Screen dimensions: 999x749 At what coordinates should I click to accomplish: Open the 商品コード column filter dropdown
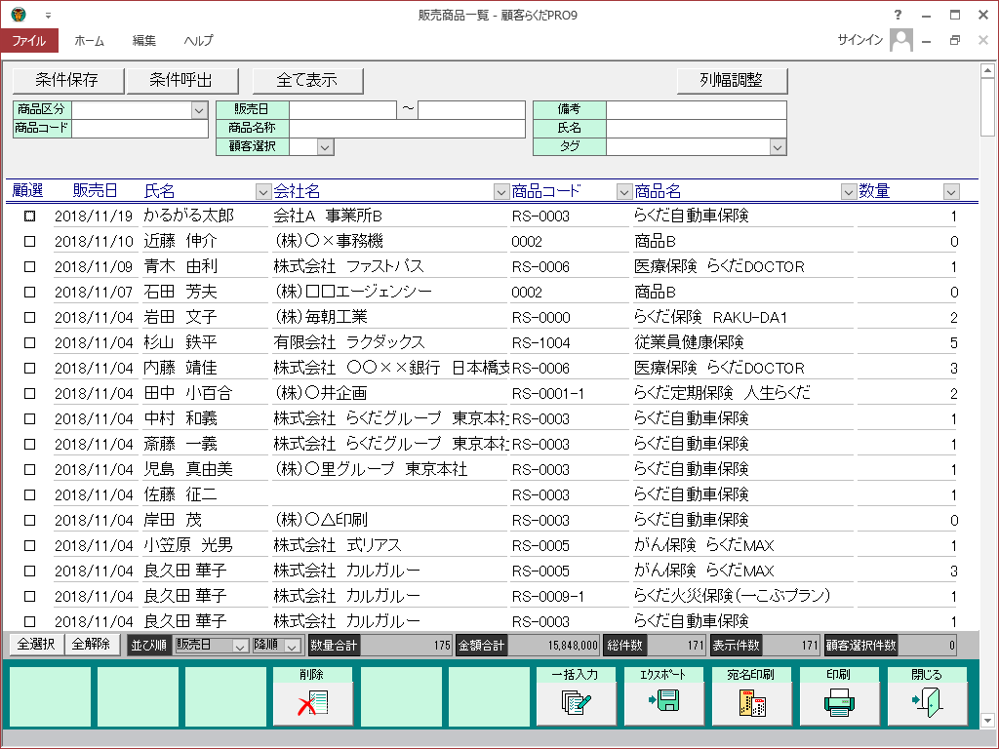click(623, 191)
